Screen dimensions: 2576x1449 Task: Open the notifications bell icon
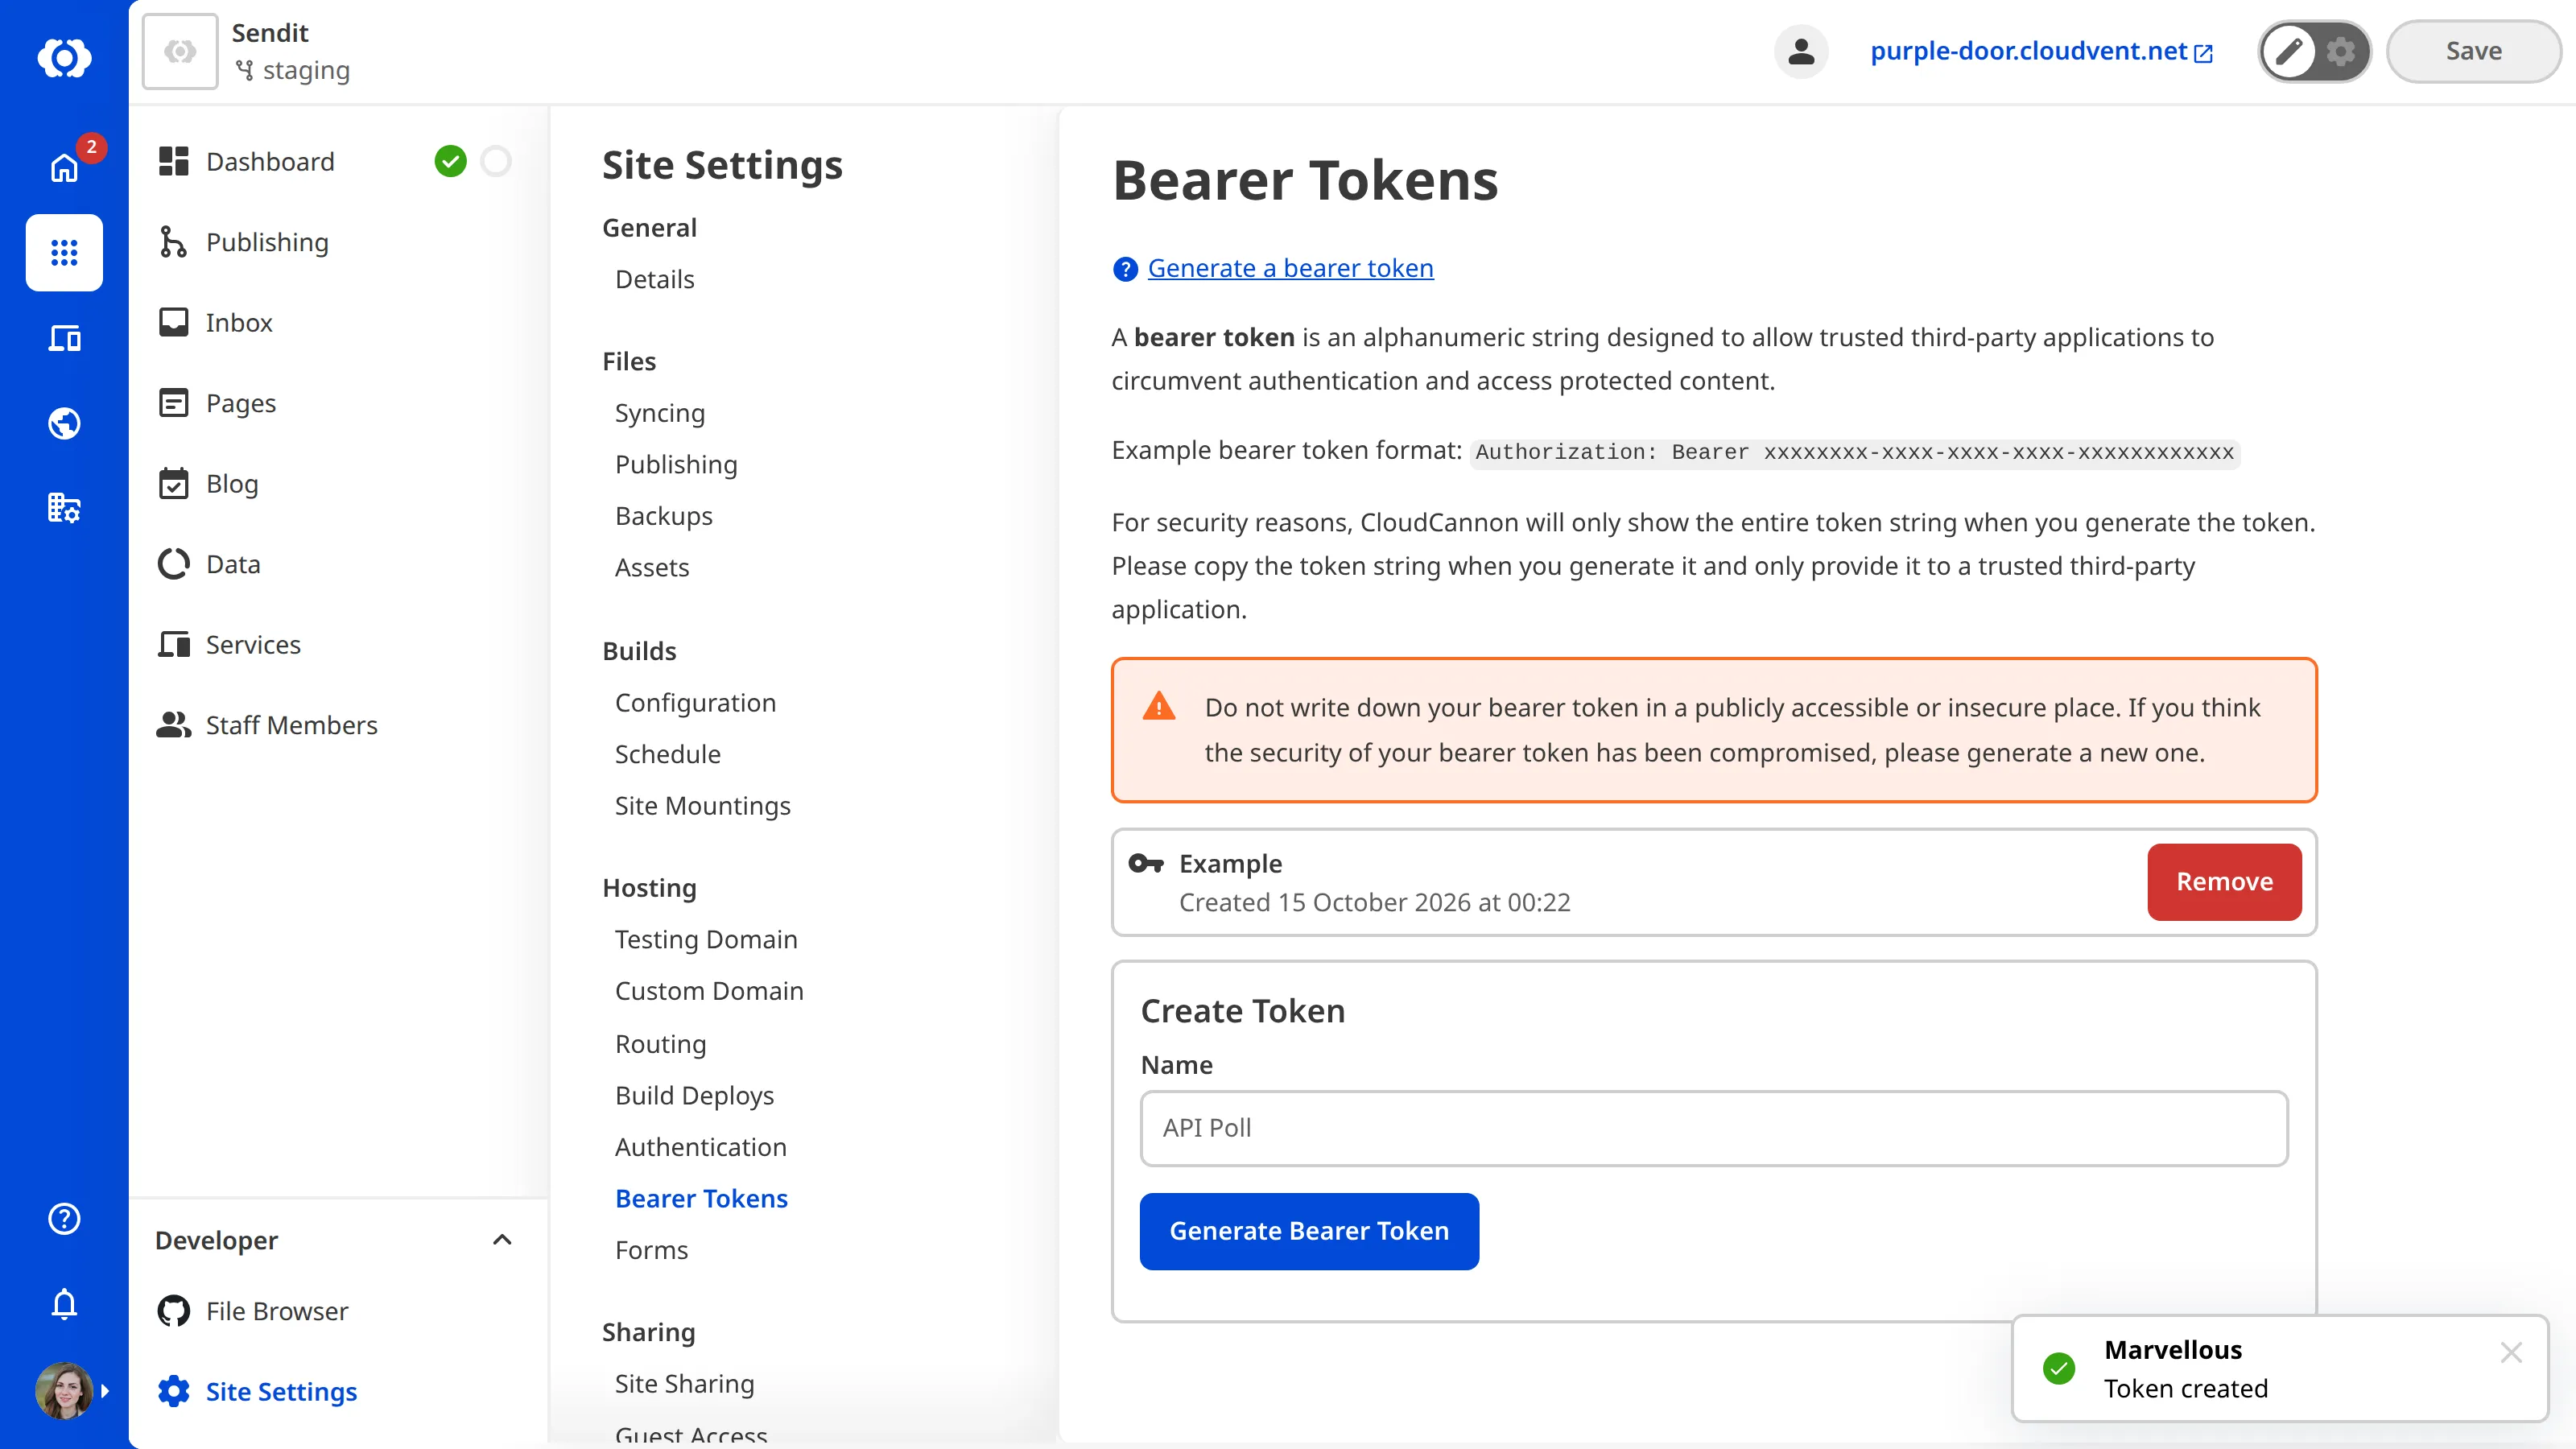pos(64,1303)
